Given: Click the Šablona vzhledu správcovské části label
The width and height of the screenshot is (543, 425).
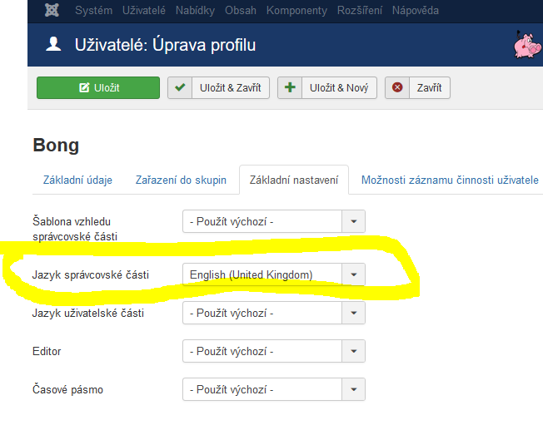Looking at the screenshot, I should click(x=75, y=229).
